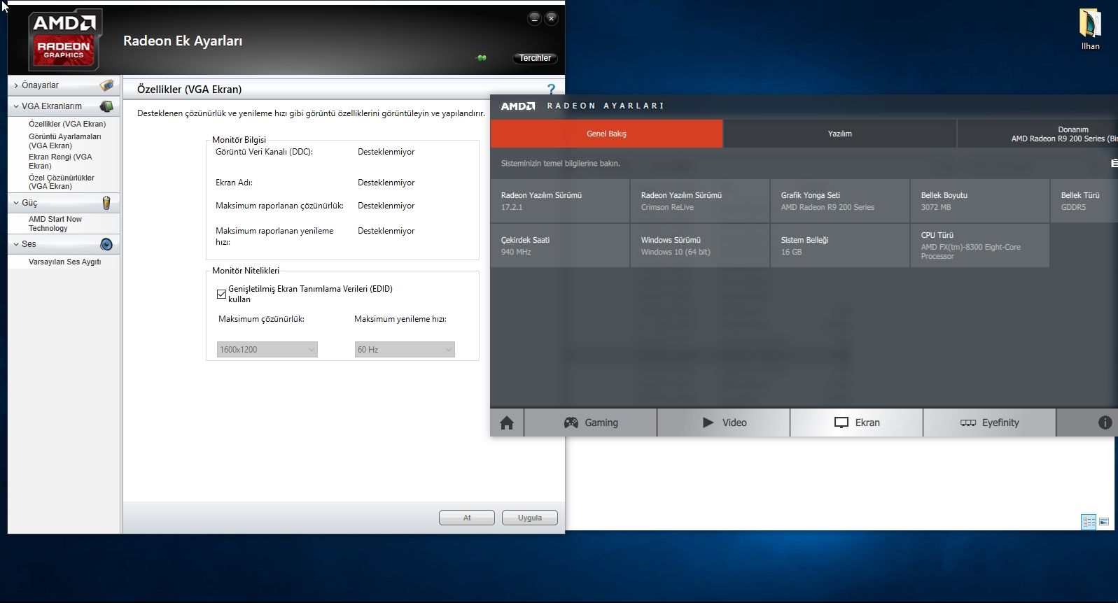Open the Ekran display section
This screenshot has width=1118, height=603.
point(857,423)
